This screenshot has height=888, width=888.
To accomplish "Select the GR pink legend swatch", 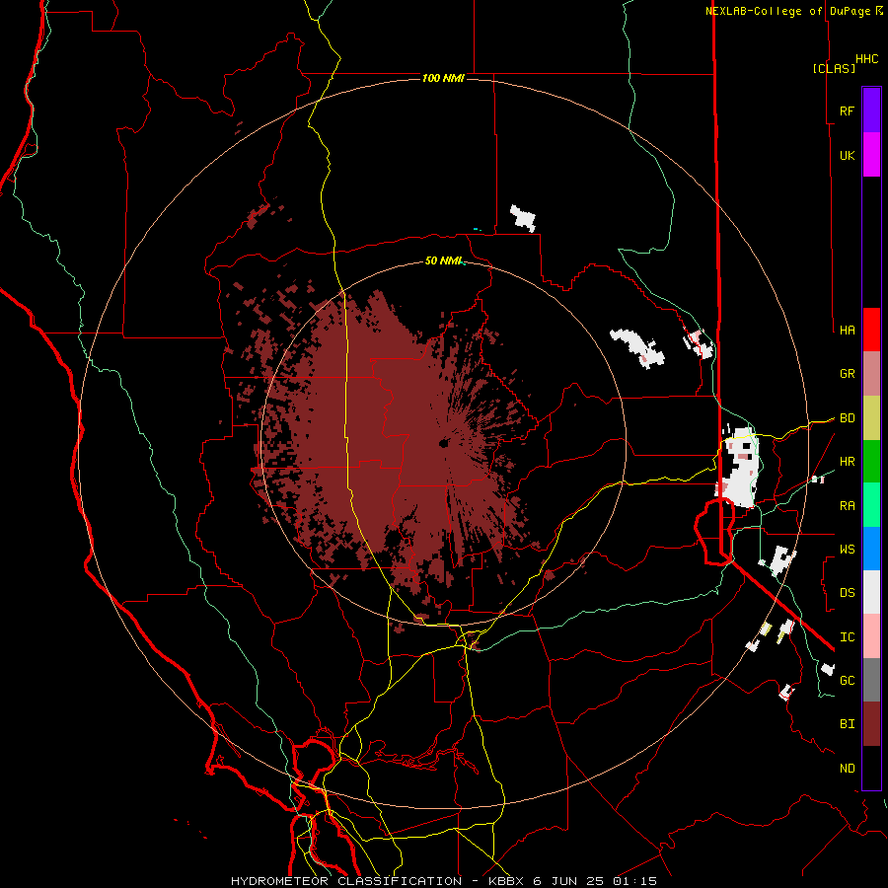I will [x=871, y=374].
